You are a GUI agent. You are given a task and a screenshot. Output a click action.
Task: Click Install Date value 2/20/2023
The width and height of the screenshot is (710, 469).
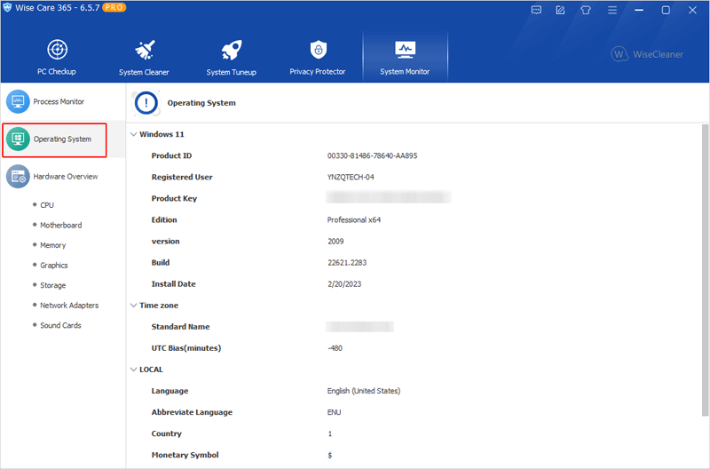click(344, 284)
